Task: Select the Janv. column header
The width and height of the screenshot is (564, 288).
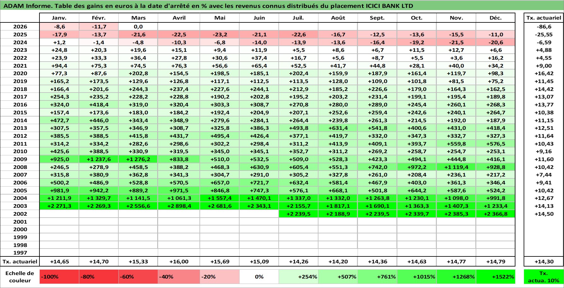Action: click(x=59, y=18)
